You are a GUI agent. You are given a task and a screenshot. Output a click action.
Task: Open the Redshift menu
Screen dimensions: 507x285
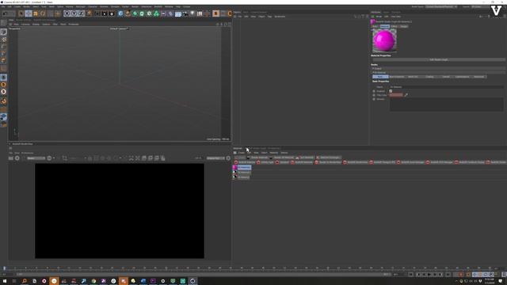(158, 6)
